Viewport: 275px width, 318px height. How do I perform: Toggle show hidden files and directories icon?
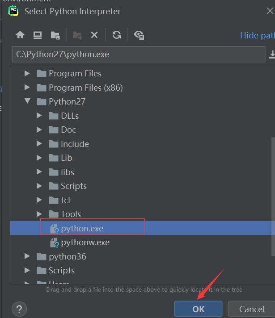[x=139, y=35]
